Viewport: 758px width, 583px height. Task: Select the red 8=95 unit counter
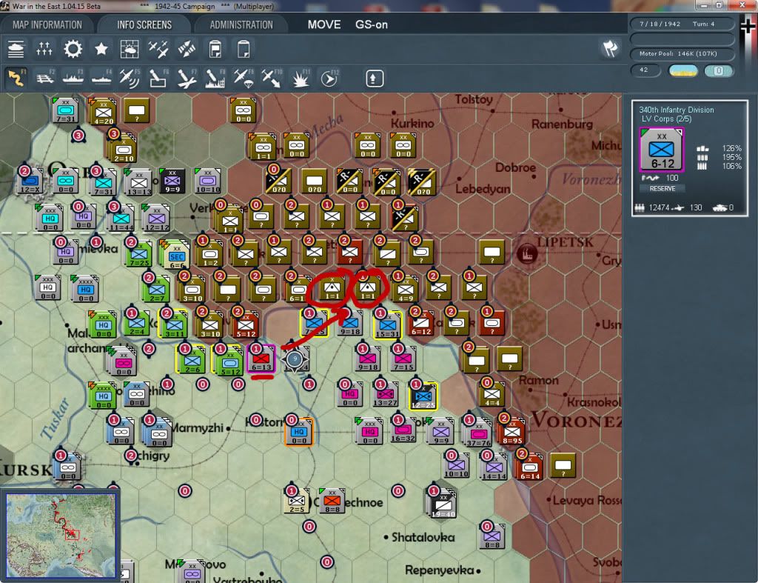[x=512, y=430]
